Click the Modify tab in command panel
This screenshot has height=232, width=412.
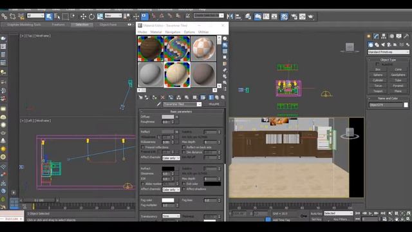coord(376,36)
